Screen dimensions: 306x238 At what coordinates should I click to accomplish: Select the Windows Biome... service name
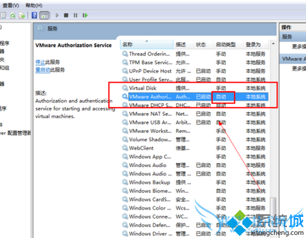click(150, 191)
